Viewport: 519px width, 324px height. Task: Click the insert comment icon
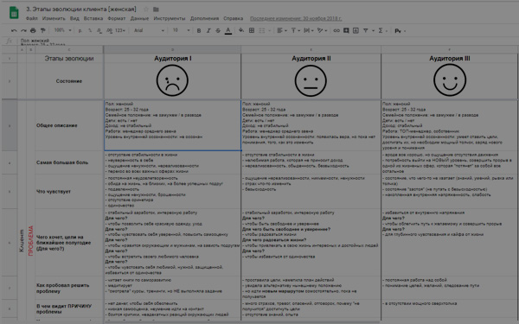pos(346,30)
